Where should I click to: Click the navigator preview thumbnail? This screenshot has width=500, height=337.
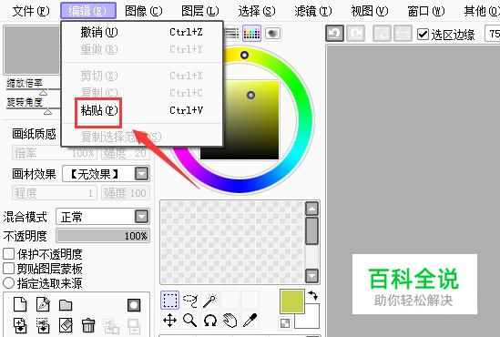tap(32, 50)
